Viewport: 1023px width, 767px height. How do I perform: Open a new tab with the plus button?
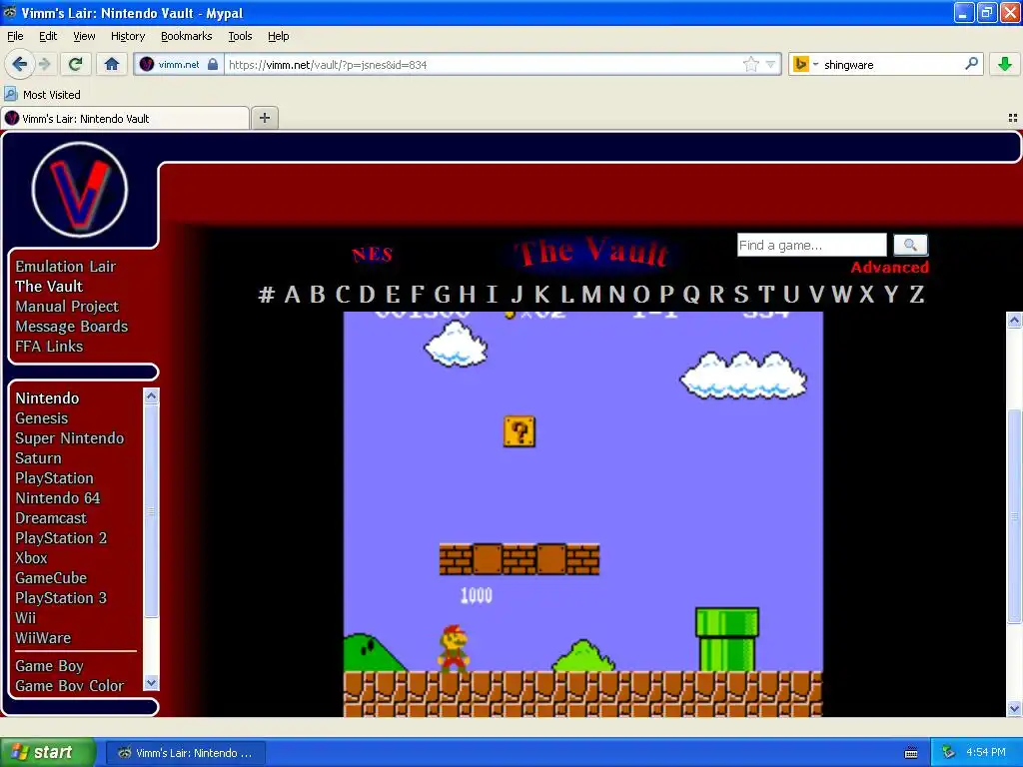point(264,118)
